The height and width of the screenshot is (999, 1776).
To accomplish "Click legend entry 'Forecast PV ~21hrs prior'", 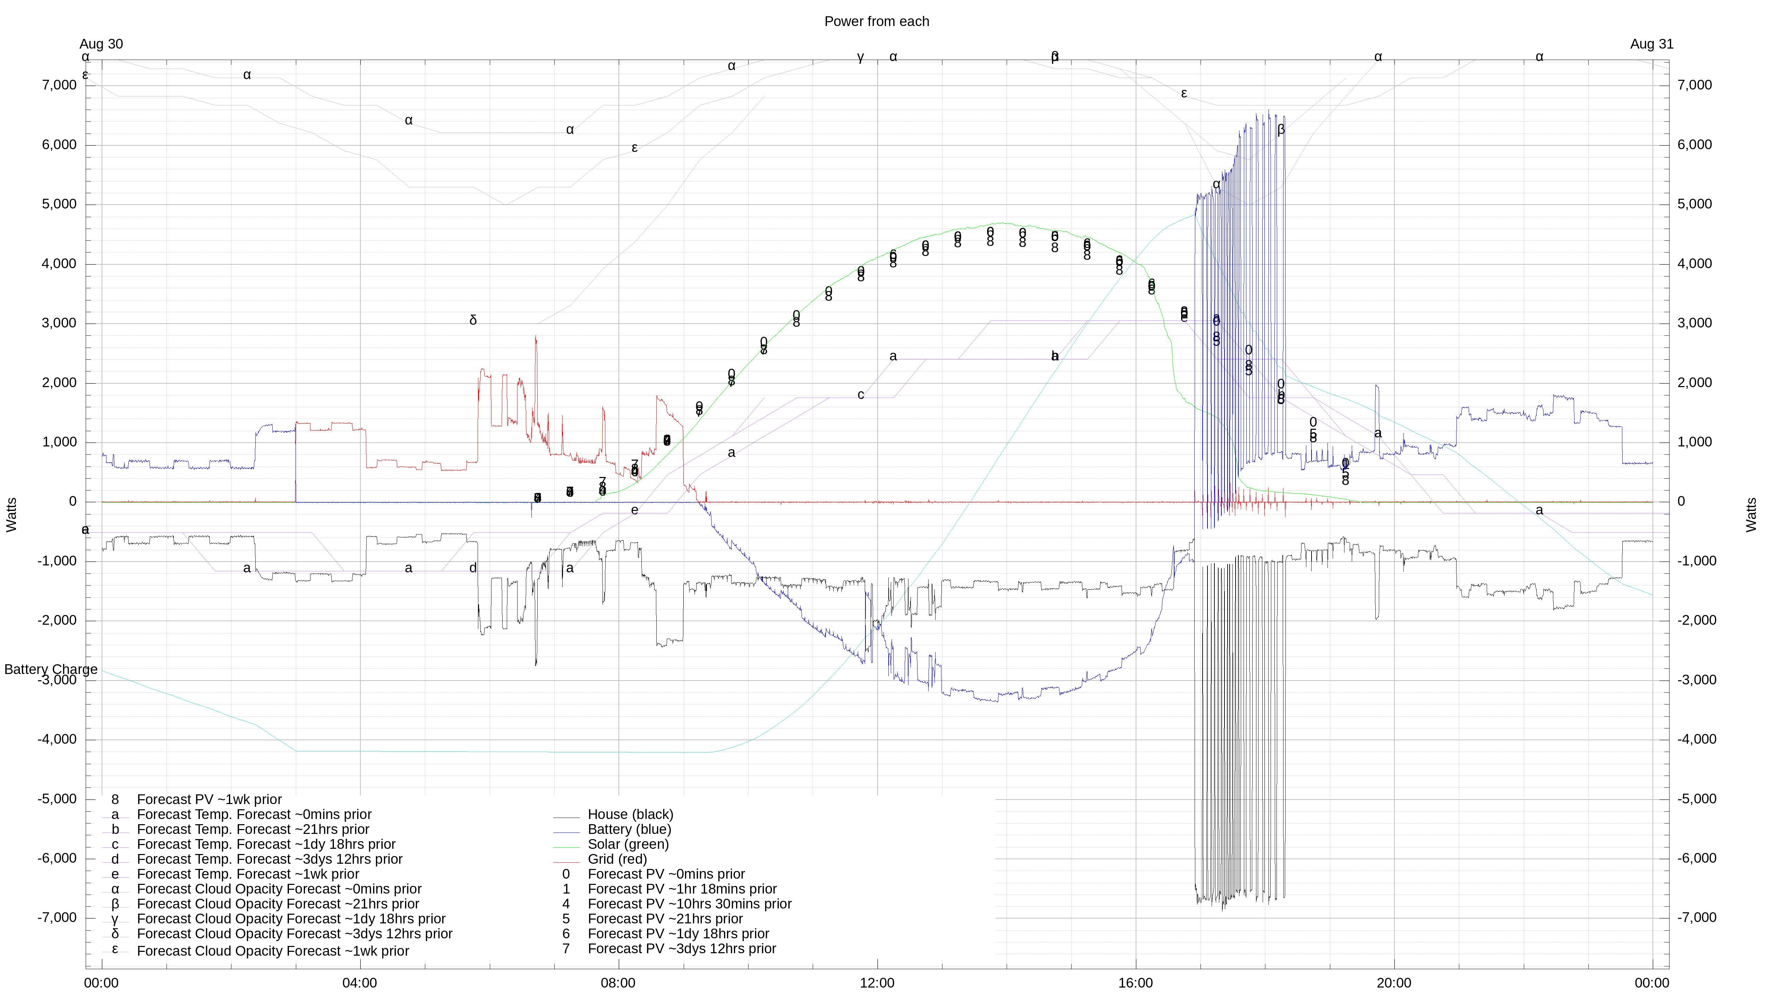I will point(665,919).
